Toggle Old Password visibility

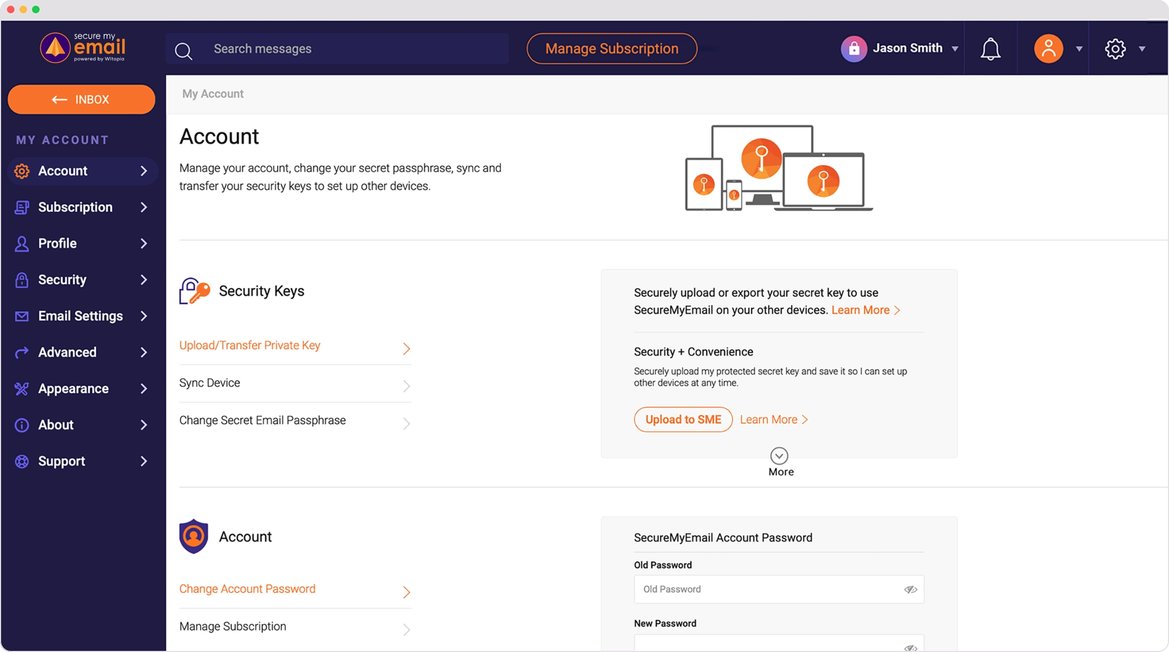[x=911, y=589]
